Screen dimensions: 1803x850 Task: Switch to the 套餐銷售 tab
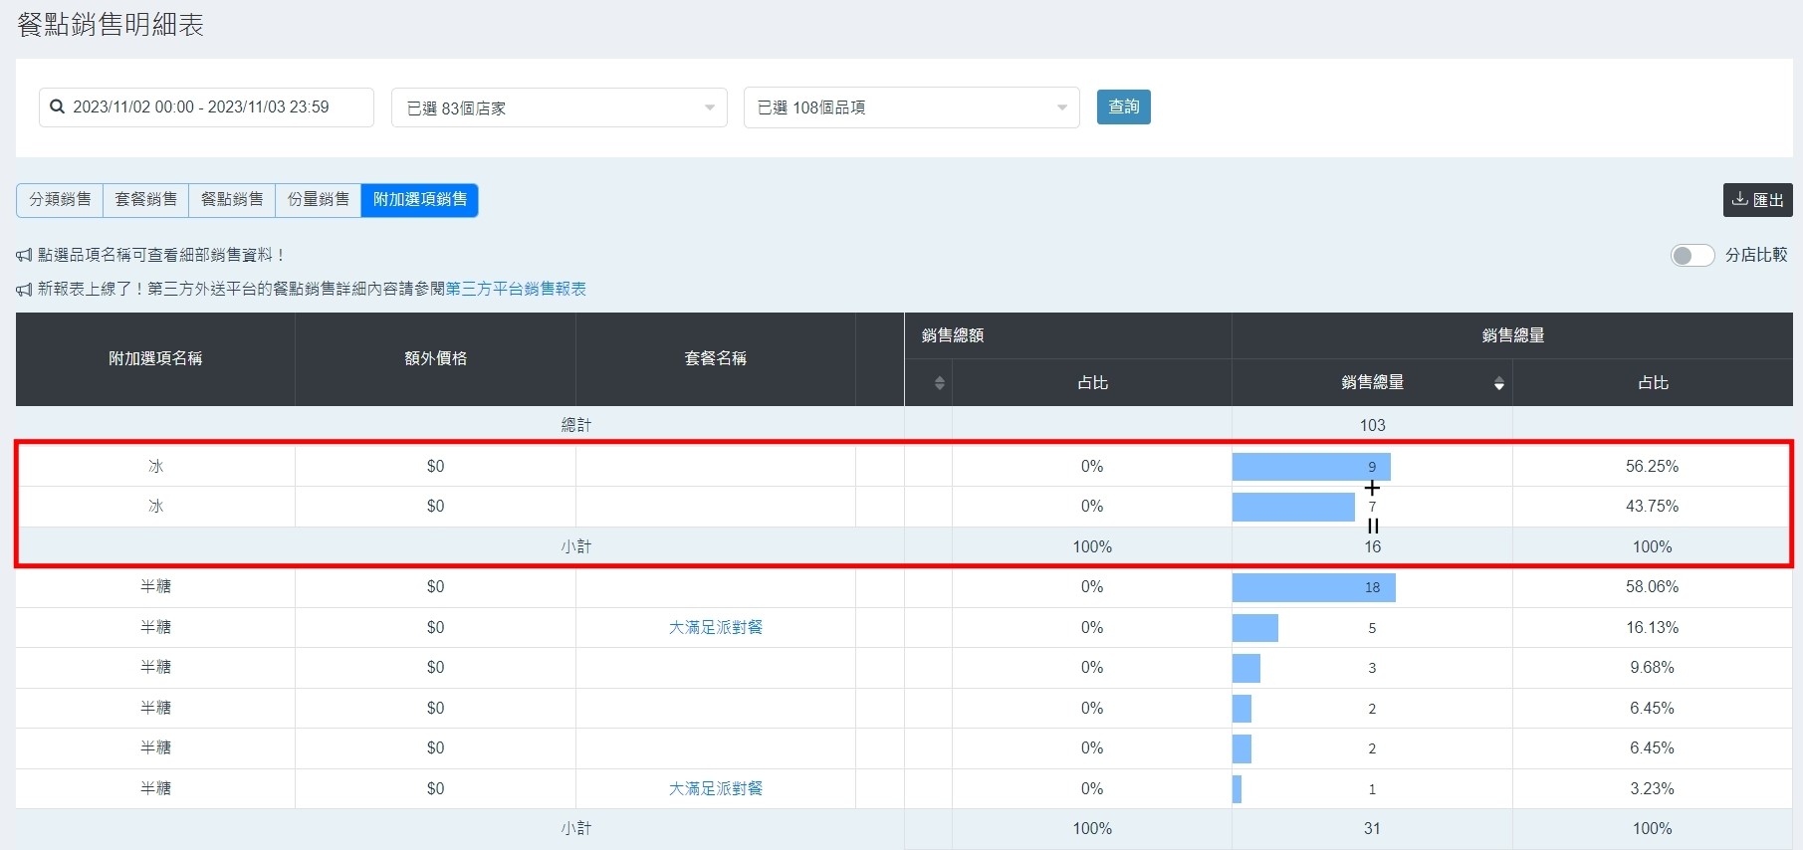[145, 200]
